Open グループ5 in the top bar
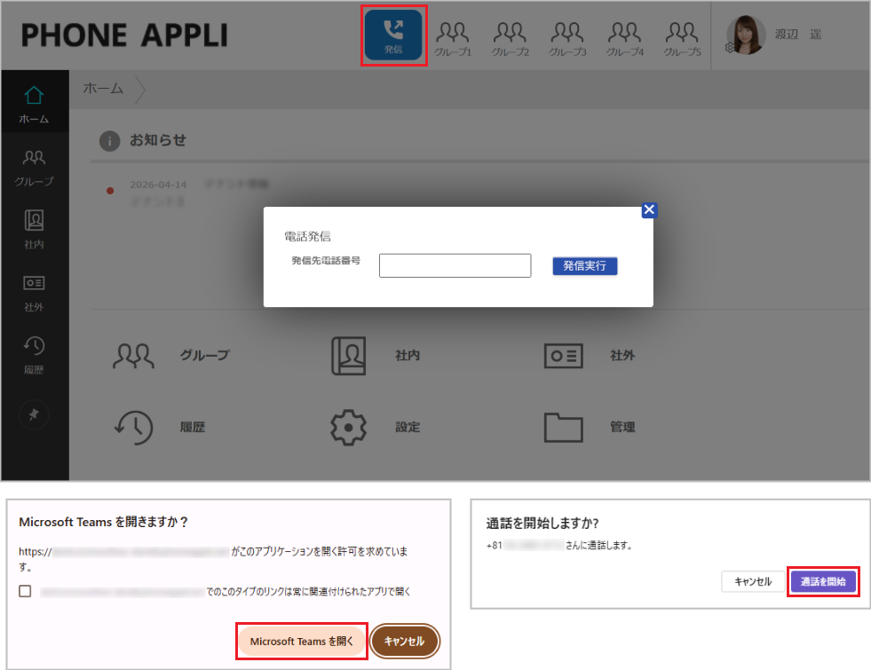 pyautogui.click(x=682, y=39)
